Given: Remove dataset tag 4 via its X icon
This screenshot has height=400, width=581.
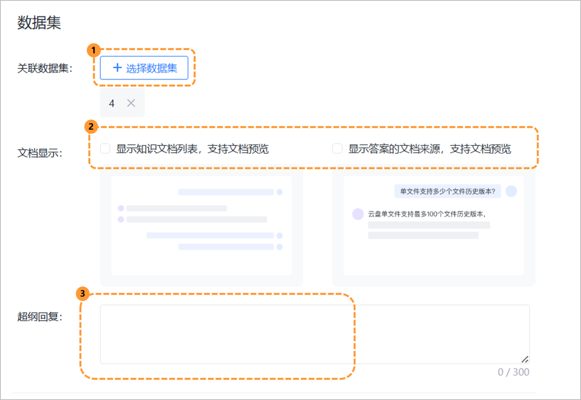Looking at the screenshot, I should pos(131,103).
